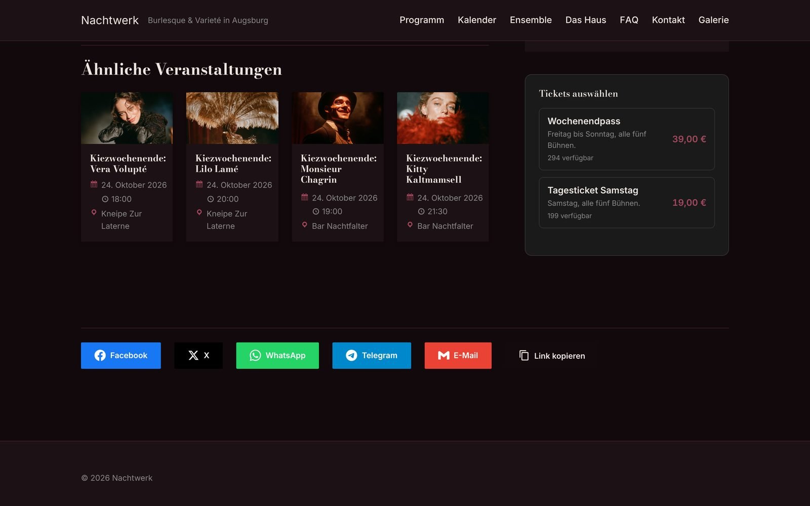Click calendar icon on Kitty Kaltmamsell card
This screenshot has width=810, height=506.
tap(410, 197)
